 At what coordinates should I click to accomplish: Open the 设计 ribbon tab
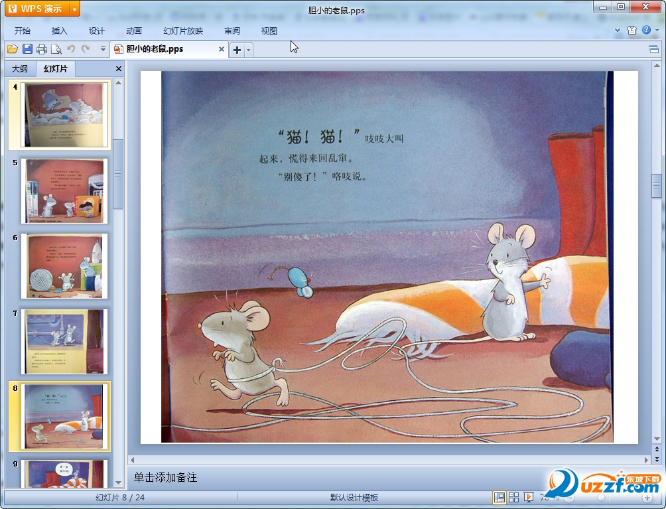(x=96, y=31)
